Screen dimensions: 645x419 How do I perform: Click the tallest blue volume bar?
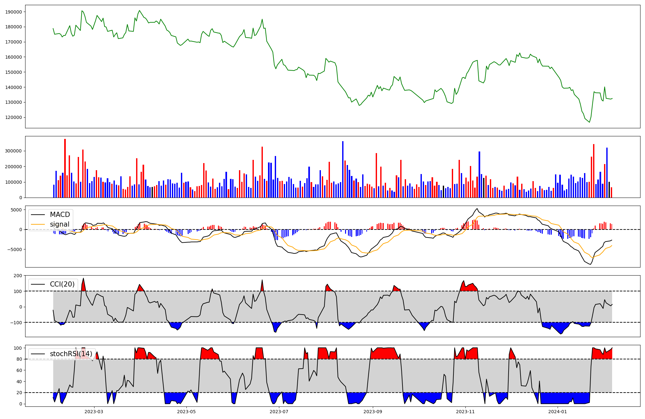tap(343, 169)
